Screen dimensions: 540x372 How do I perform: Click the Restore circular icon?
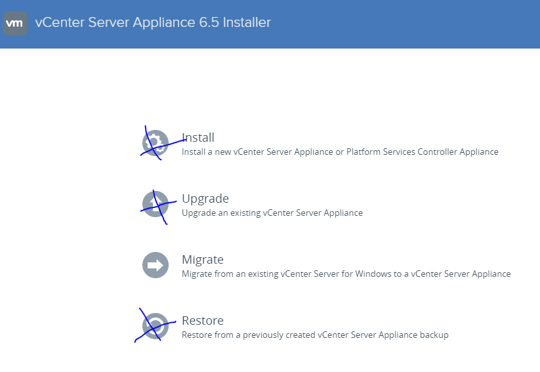[156, 326]
